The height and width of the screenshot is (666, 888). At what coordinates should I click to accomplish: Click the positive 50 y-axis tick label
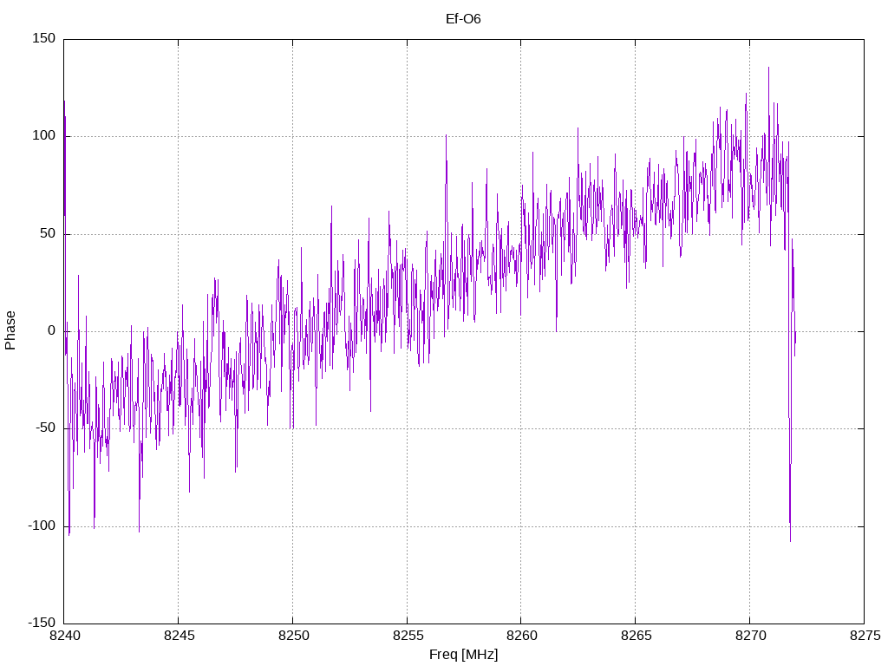coord(48,233)
